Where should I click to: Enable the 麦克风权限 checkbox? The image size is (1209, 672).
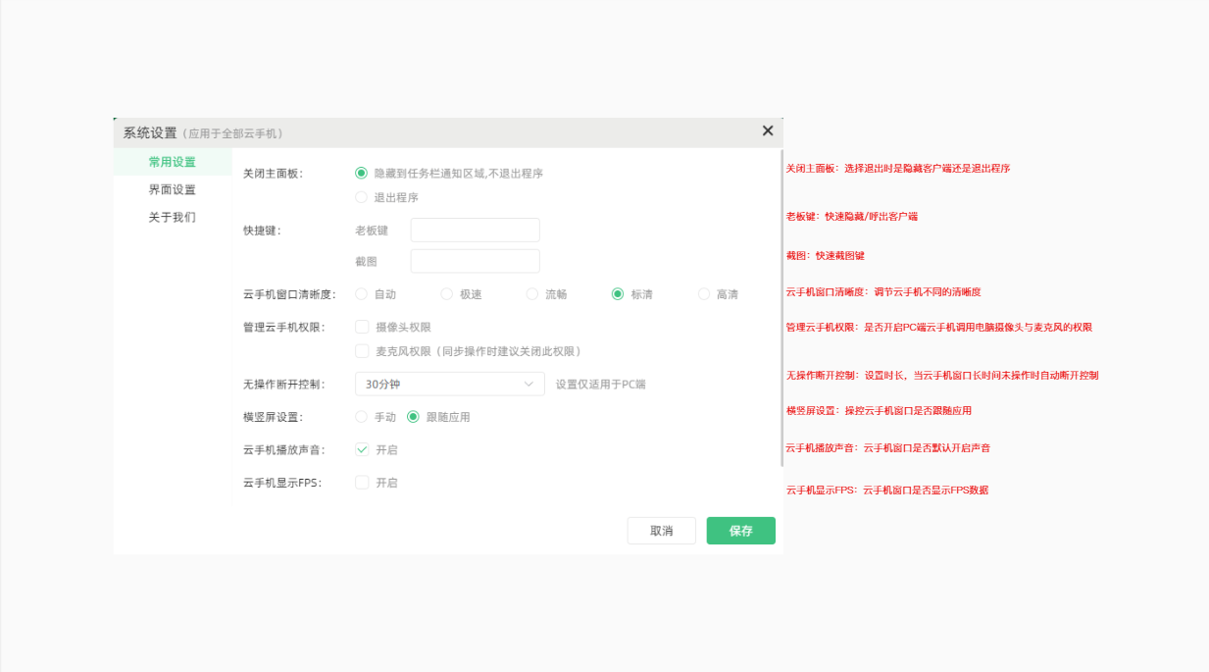point(362,350)
